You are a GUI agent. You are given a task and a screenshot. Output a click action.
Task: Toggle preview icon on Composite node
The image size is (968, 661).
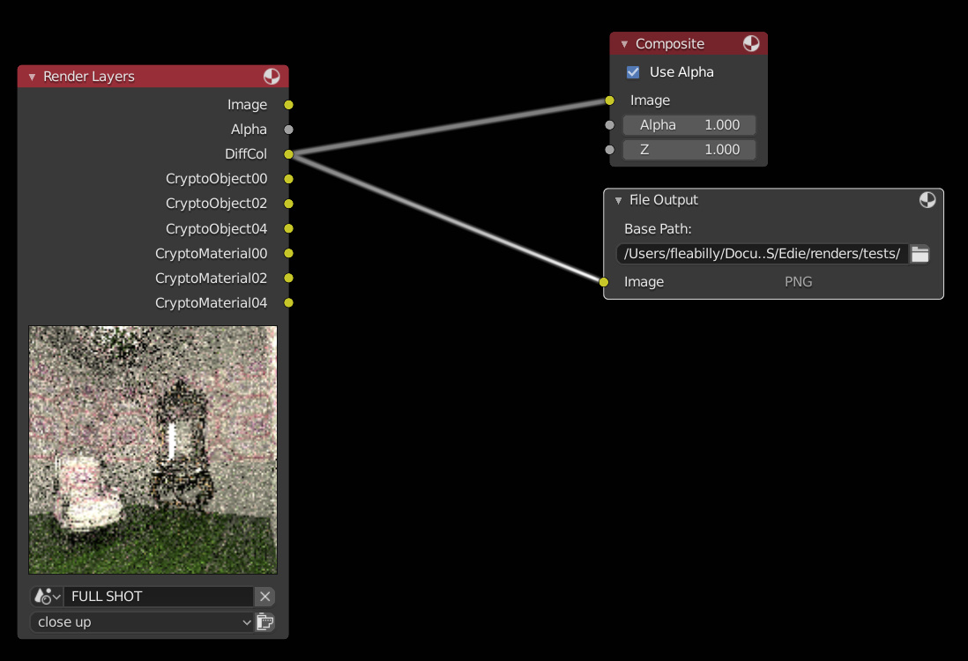click(x=751, y=43)
